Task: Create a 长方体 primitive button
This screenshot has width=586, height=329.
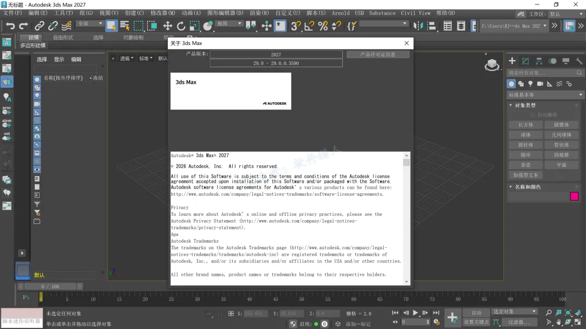Action: pyautogui.click(x=525, y=125)
